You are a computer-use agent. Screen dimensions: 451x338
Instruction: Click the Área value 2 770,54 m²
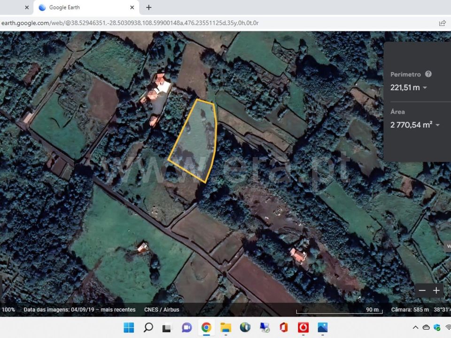(x=412, y=125)
